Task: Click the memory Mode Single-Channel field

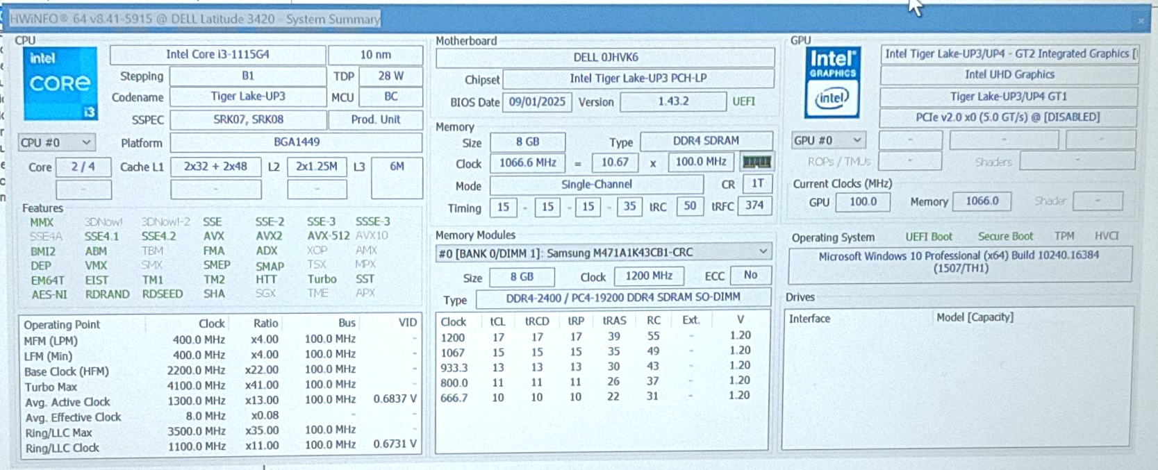Action: coord(597,185)
